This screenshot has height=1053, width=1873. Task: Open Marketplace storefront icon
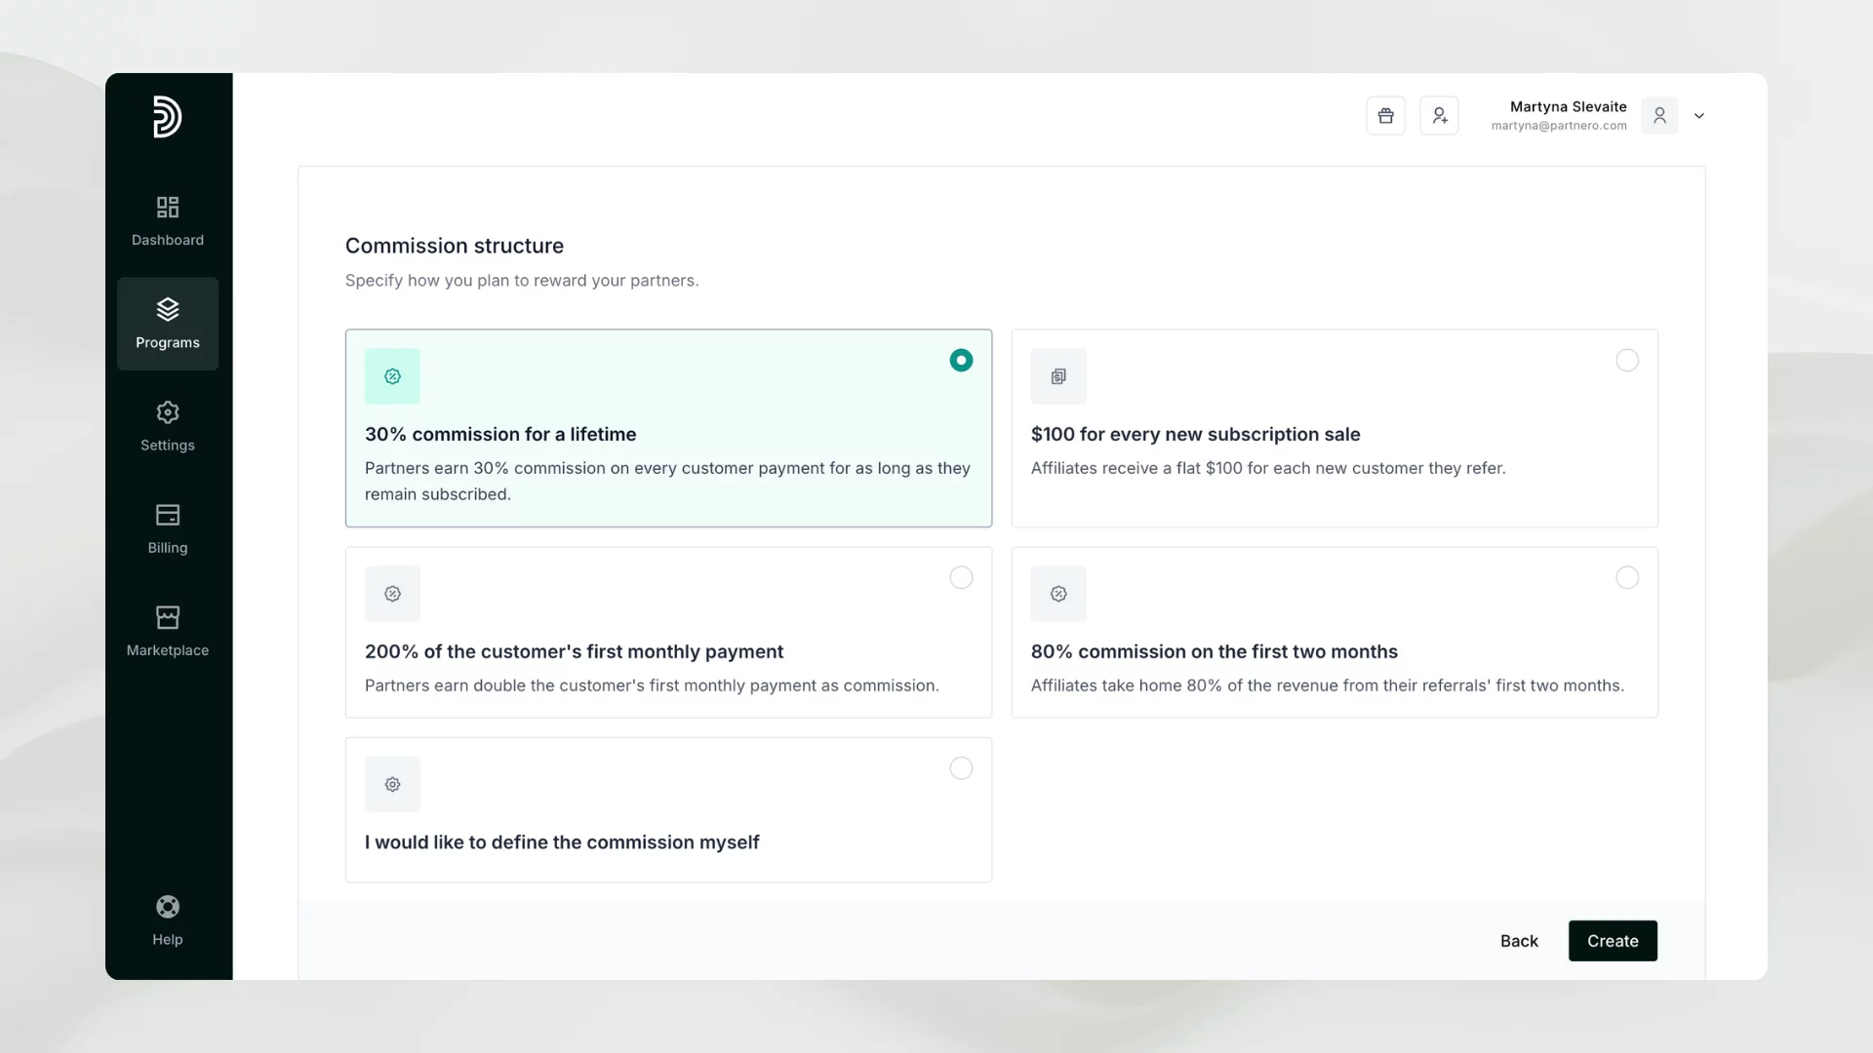click(168, 617)
